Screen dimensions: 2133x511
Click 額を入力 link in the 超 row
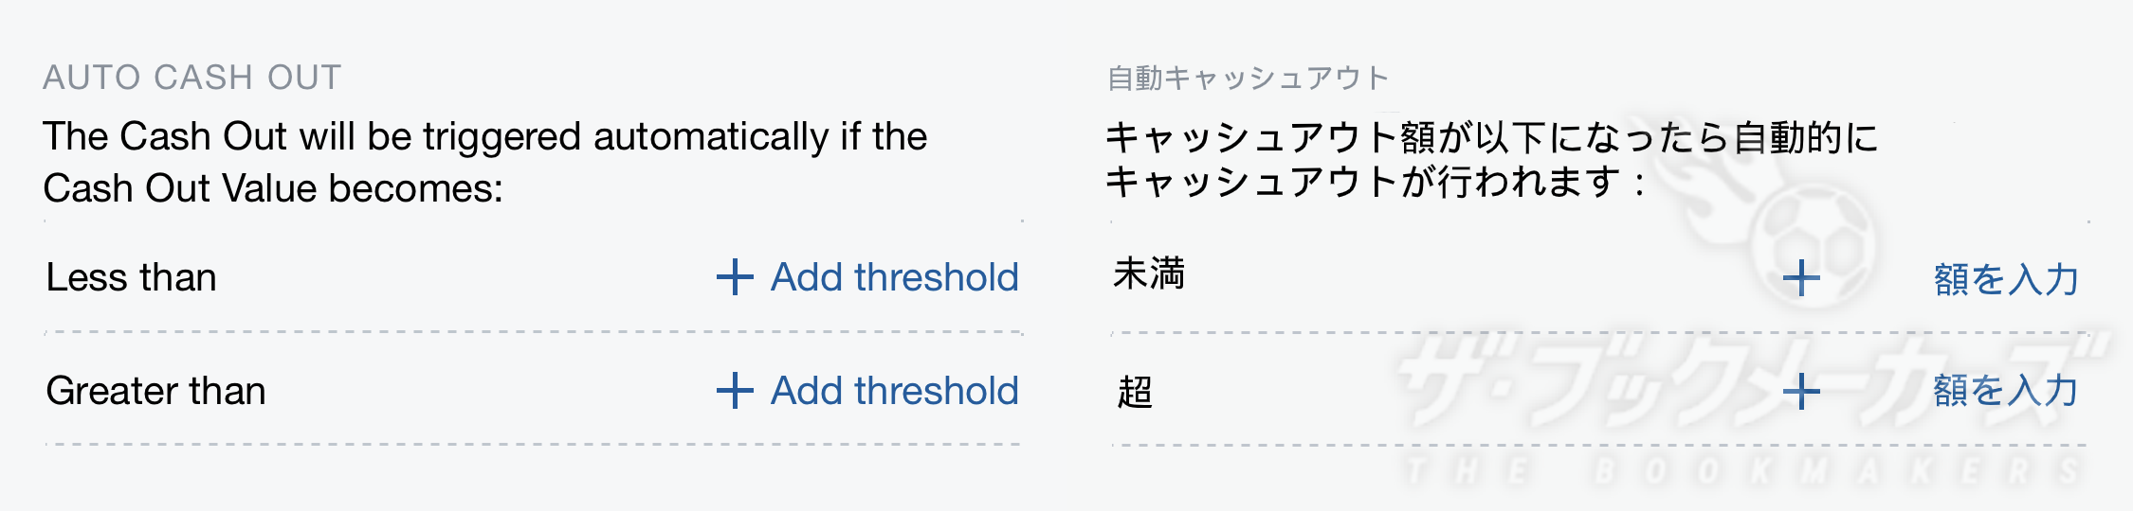(2006, 390)
